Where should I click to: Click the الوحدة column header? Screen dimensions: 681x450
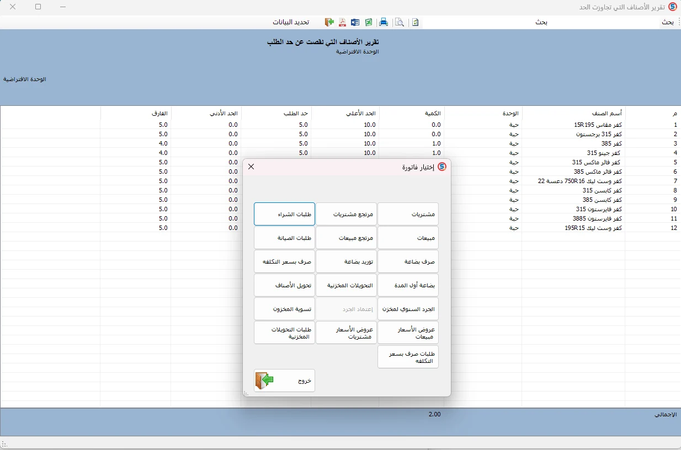click(x=483, y=113)
